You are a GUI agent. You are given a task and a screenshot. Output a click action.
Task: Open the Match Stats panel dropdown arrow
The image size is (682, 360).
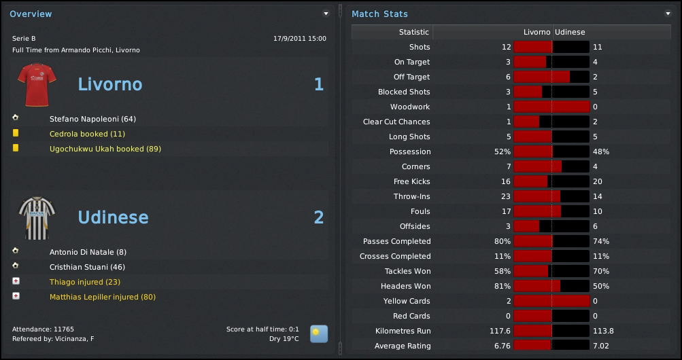pos(668,14)
